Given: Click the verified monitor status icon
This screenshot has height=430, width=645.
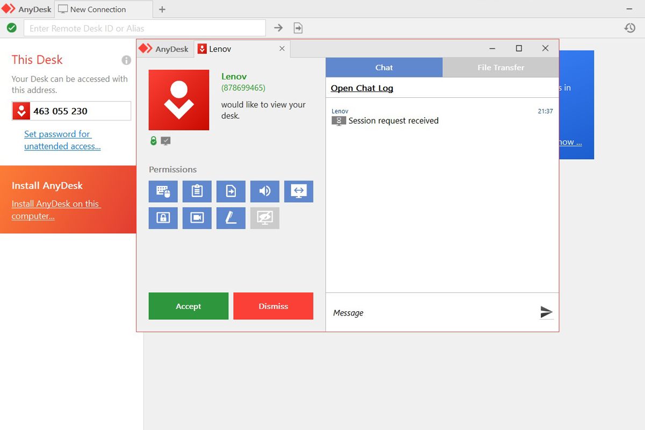Looking at the screenshot, I should click(166, 141).
